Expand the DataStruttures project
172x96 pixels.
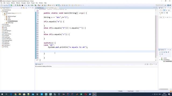click(x=1, y=10)
